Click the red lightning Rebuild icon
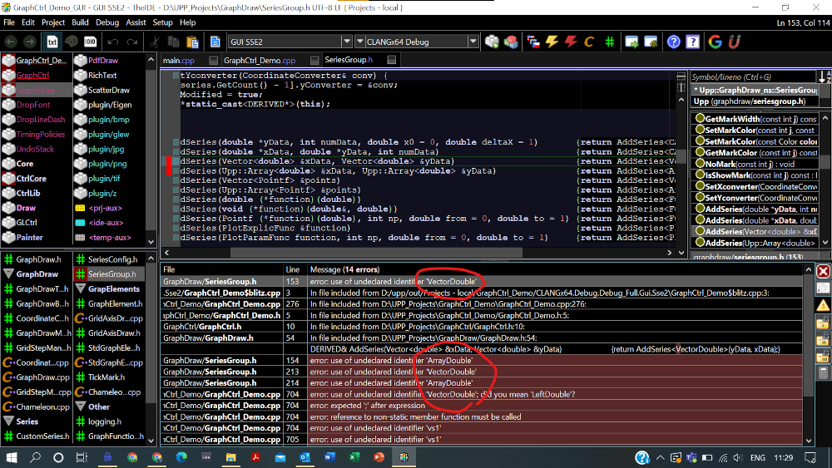Image resolution: width=832 pixels, height=468 pixels. coord(571,41)
